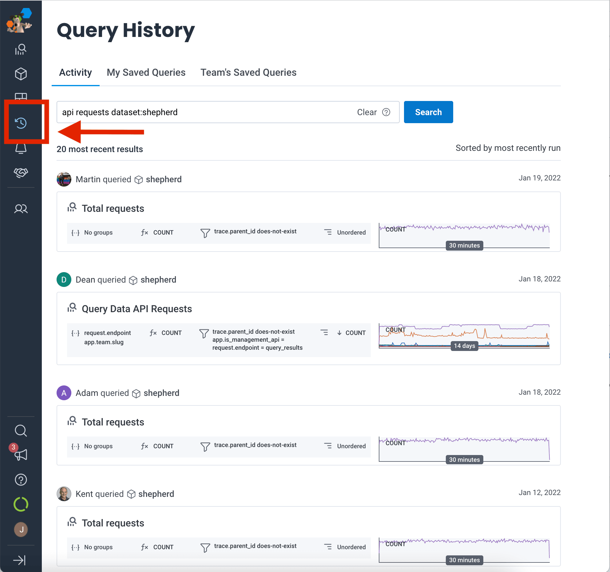Clear the search query text

[366, 112]
